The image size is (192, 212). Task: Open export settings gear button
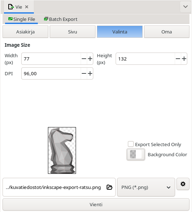click(x=183, y=184)
